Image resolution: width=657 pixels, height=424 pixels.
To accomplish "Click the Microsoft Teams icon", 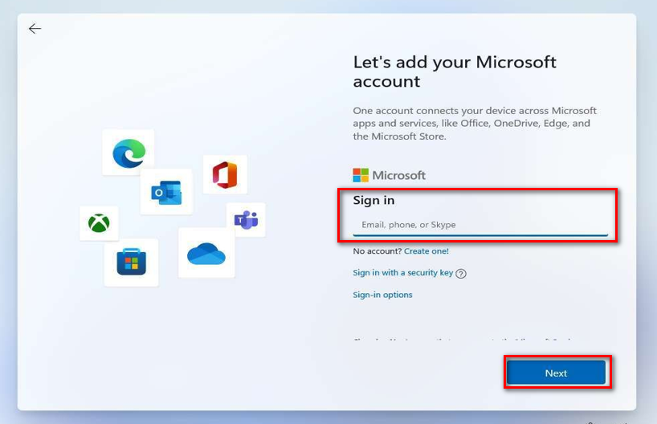I will coord(246,220).
